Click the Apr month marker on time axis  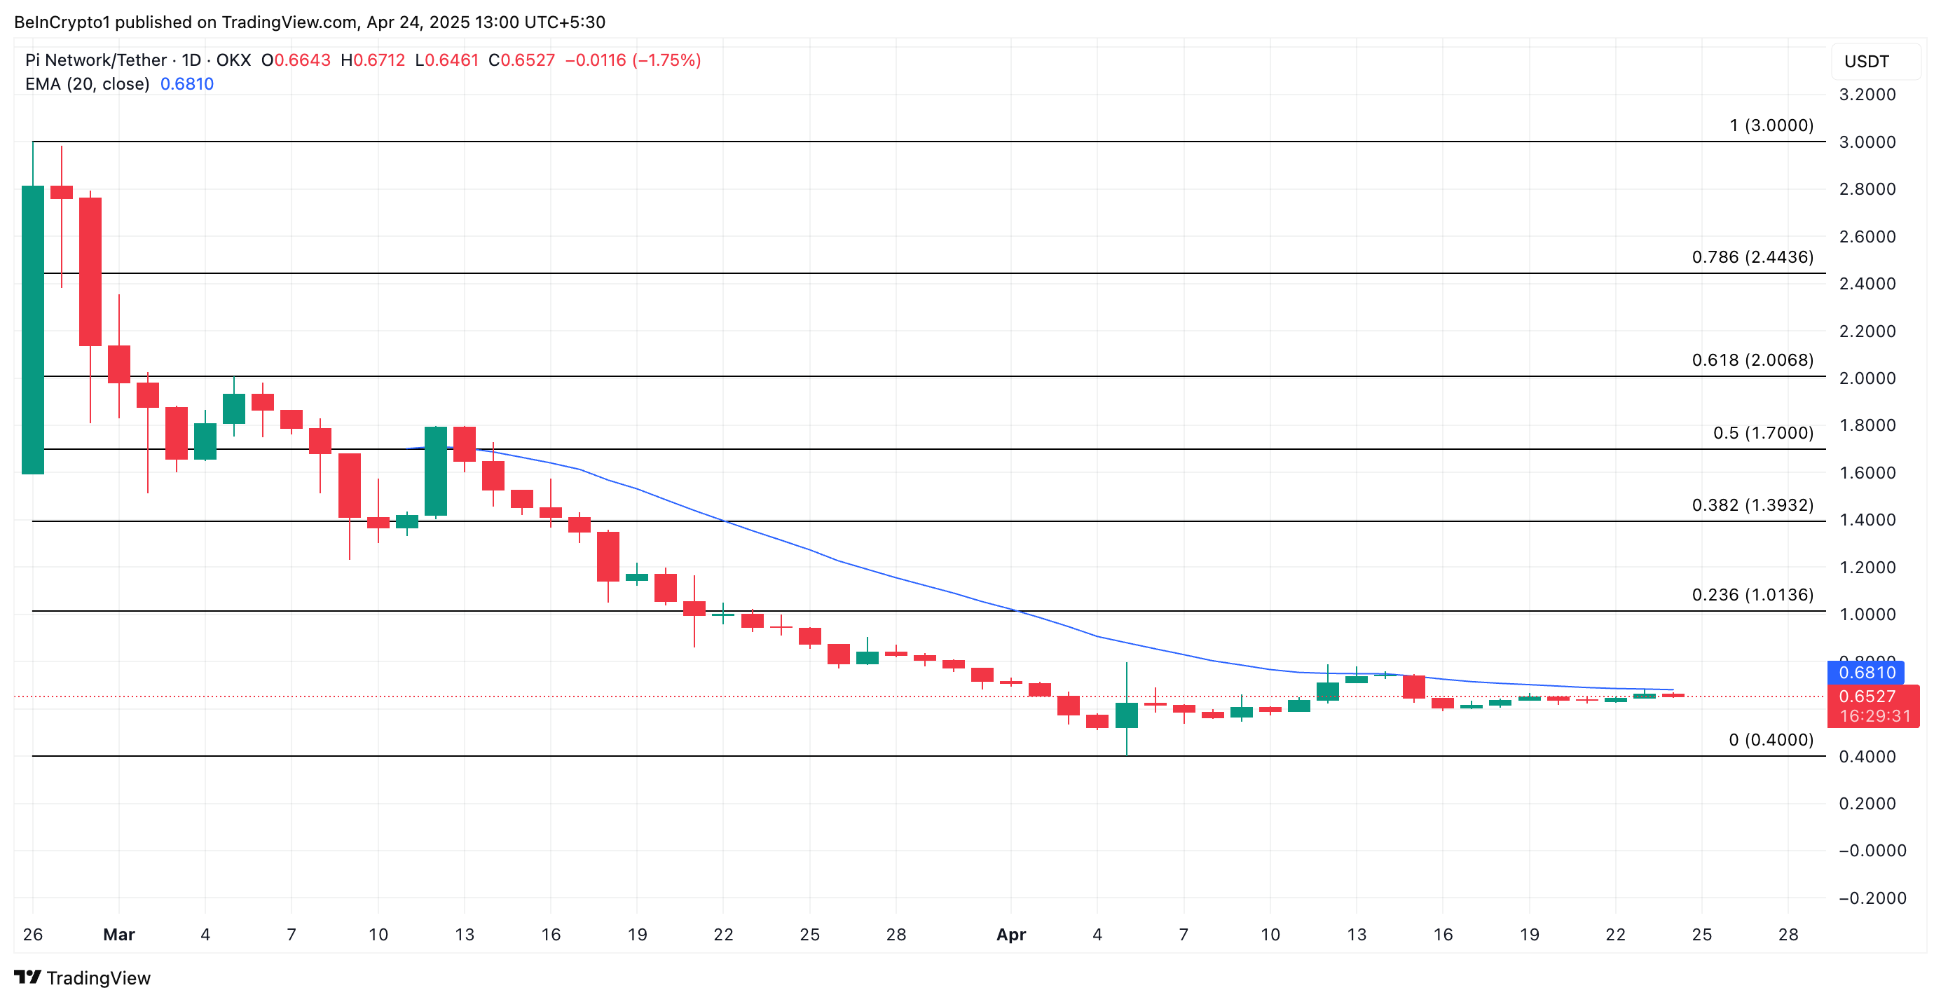(1010, 934)
